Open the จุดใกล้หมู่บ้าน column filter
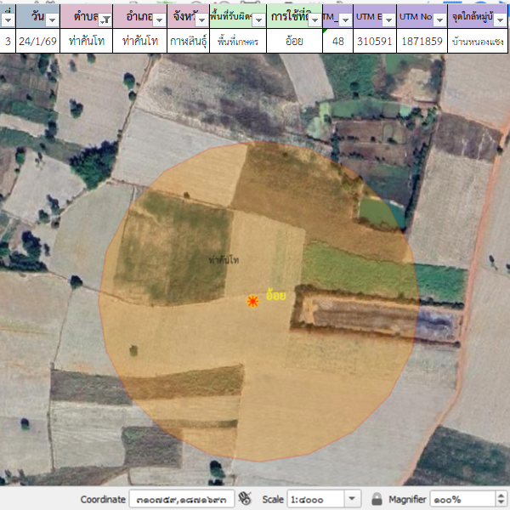Viewport: 510px width, 510px height. (502, 20)
